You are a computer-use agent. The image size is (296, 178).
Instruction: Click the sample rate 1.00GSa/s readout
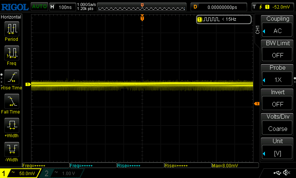click(87, 4)
